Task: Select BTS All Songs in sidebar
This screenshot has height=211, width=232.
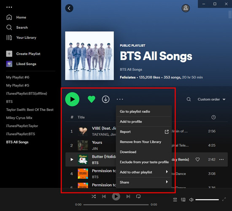Action: click(x=17, y=142)
